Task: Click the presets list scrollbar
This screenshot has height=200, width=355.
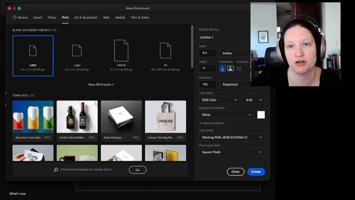Action: 192,47
